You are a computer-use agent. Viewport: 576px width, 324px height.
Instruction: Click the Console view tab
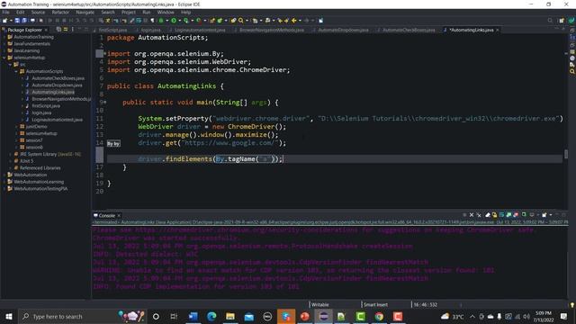106,216
